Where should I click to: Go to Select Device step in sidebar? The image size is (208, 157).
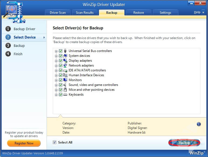click(x=25, y=37)
